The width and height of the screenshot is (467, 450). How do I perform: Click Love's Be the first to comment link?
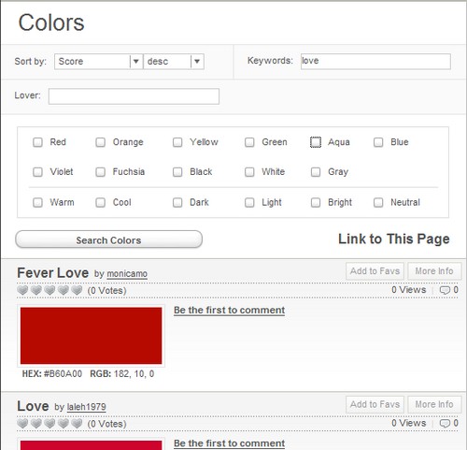coord(229,443)
